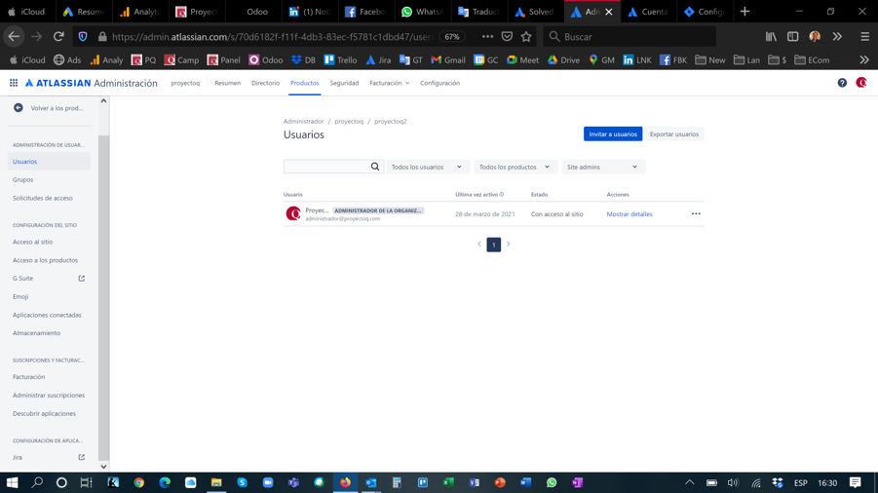This screenshot has width=878, height=493.
Task: Click the G Suite external link icon
Action: pos(81,278)
